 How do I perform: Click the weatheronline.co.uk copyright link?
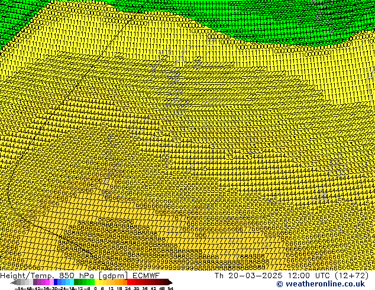pyautogui.click(x=321, y=283)
